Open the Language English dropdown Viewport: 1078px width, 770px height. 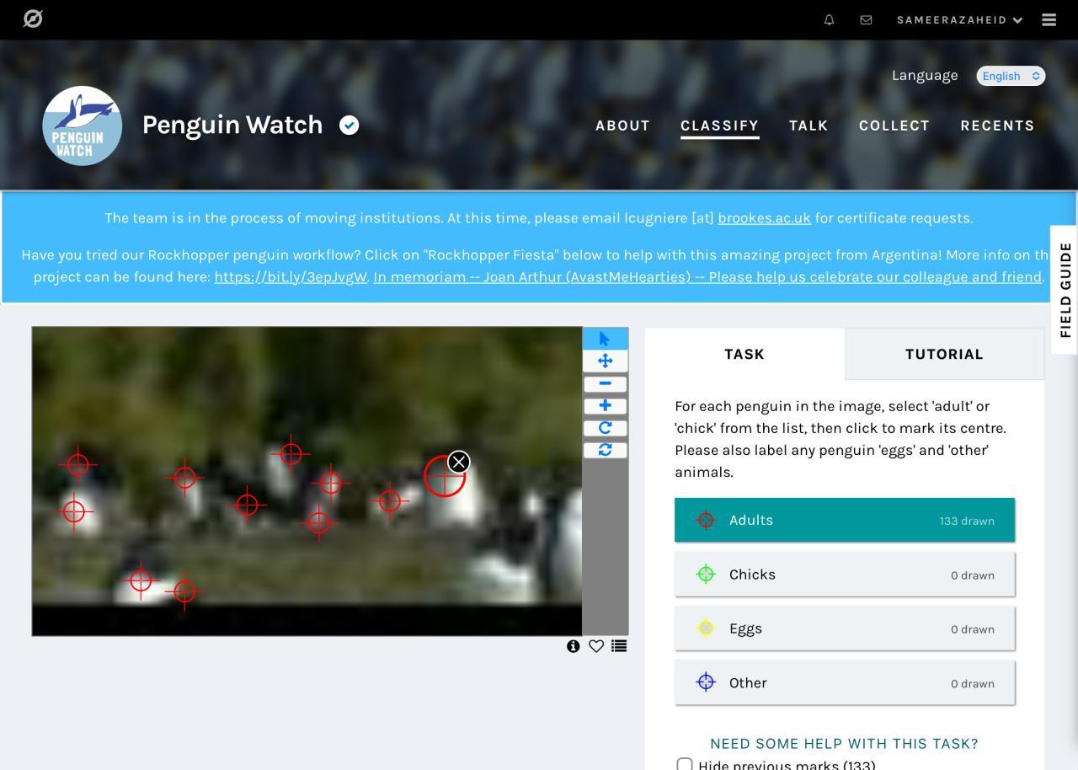pyautogui.click(x=1011, y=76)
